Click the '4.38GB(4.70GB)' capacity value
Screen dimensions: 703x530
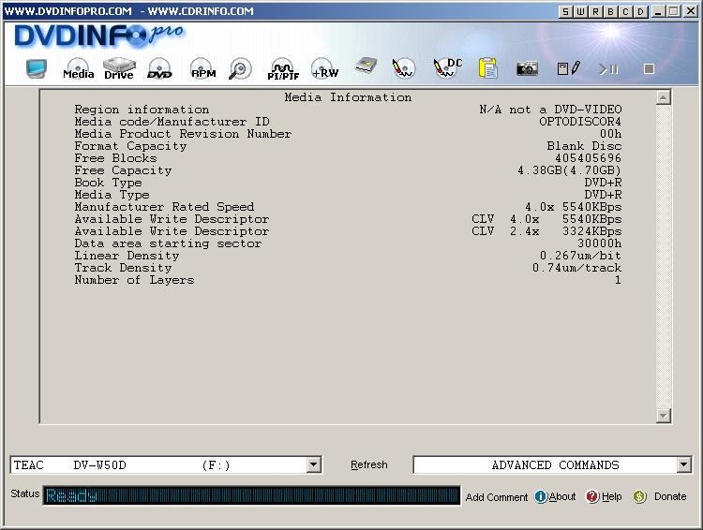point(569,170)
